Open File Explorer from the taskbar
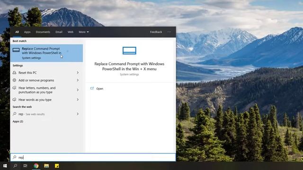This screenshot has width=303, height=170. [46, 166]
